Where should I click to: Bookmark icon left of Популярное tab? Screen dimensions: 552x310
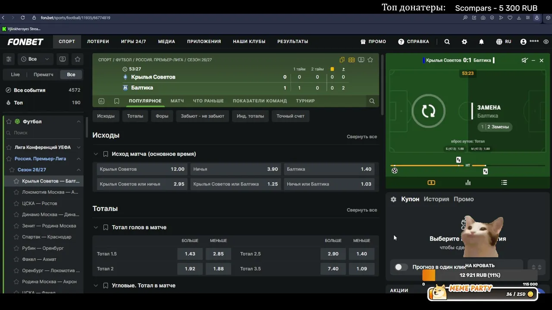coord(117,101)
